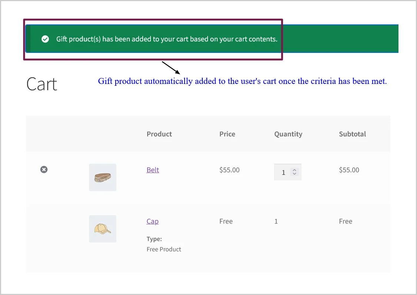
Task: Click the Product column header
Action: (159, 134)
